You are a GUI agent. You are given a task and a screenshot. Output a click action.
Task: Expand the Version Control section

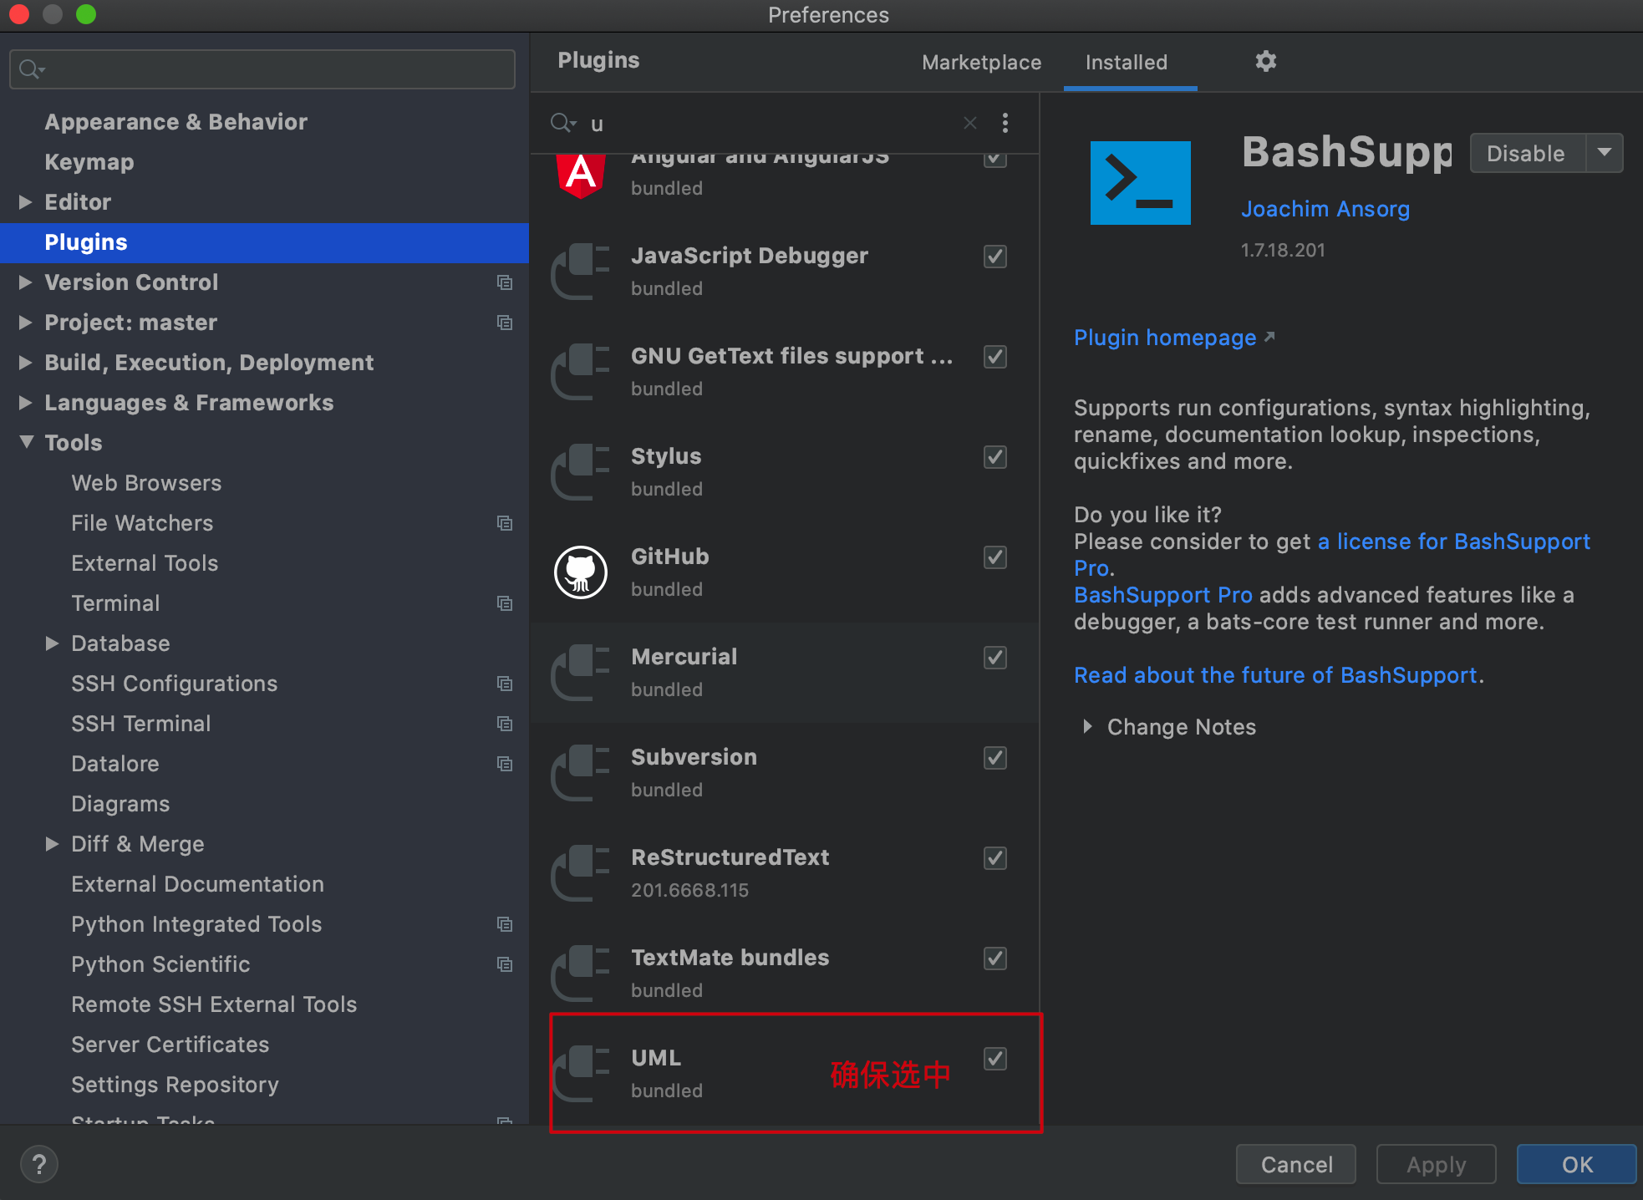tap(25, 282)
